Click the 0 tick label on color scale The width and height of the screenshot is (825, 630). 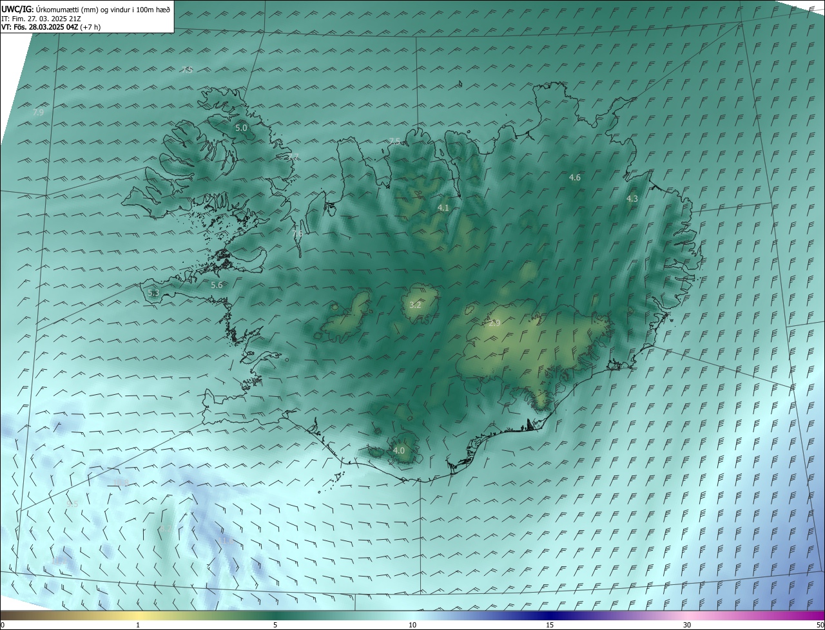click(x=2, y=625)
